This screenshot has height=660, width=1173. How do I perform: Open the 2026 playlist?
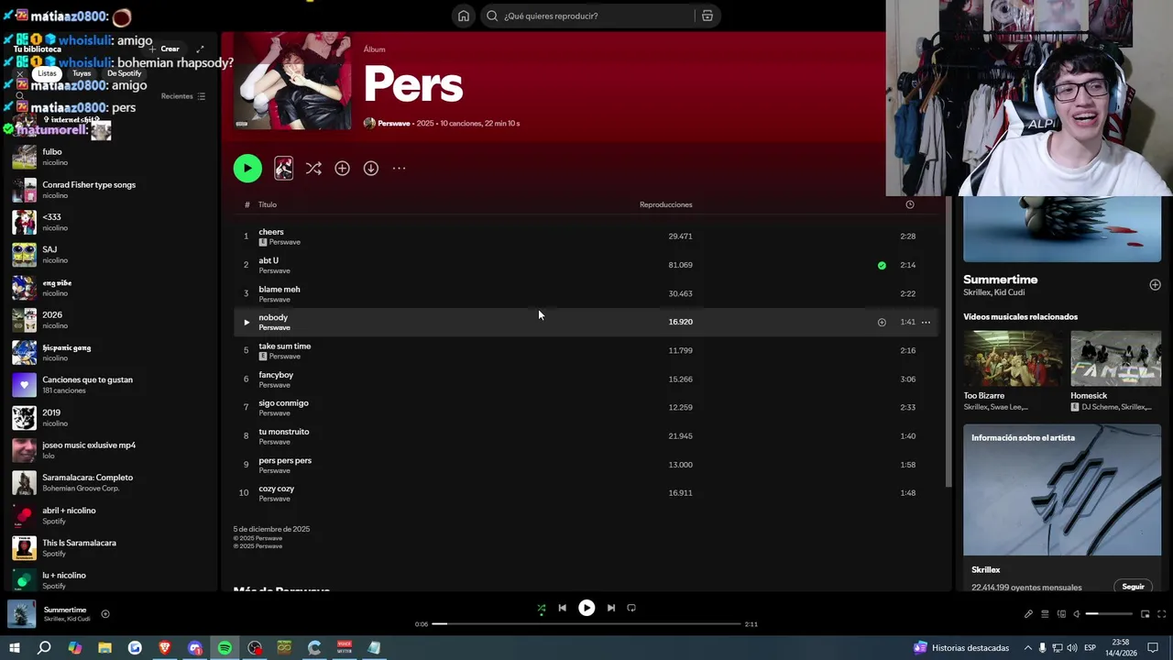pyautogui.click(x=110, y=320)
